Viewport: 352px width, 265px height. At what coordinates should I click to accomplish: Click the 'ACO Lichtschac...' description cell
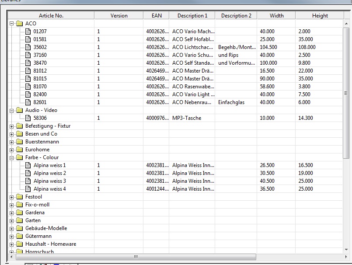pyautogui.click(x=192, y=47)
